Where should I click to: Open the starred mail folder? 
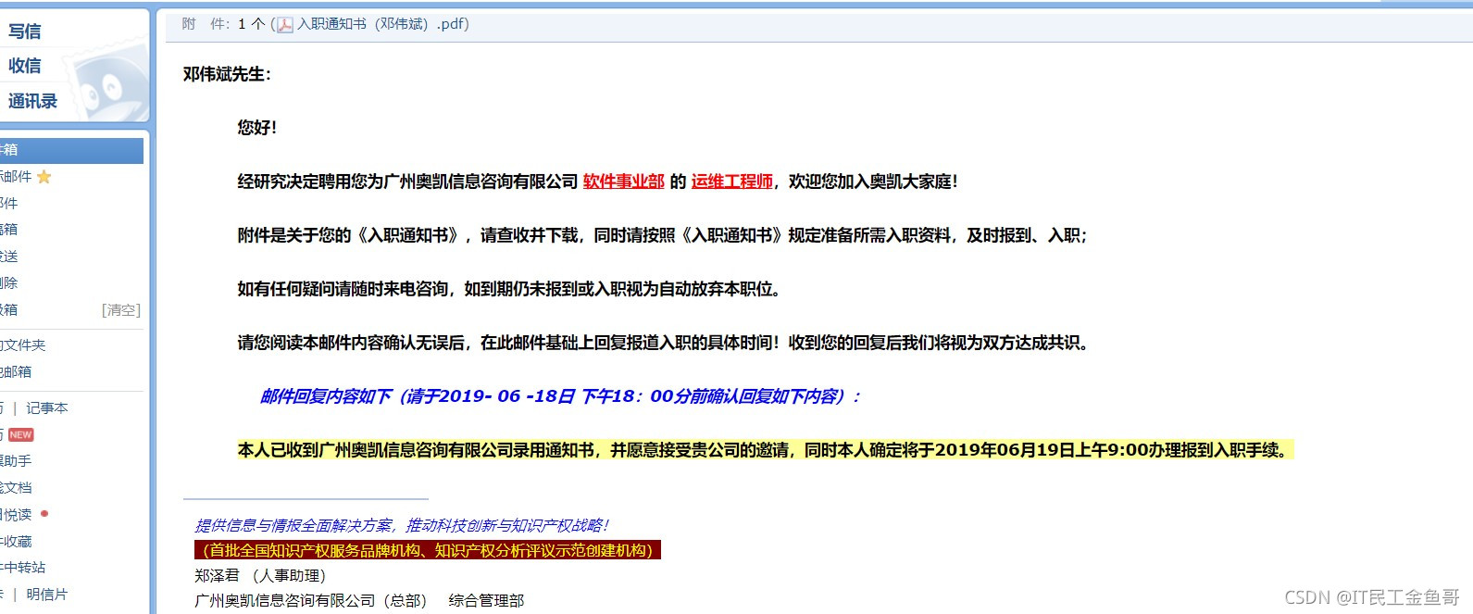(16, 177)
